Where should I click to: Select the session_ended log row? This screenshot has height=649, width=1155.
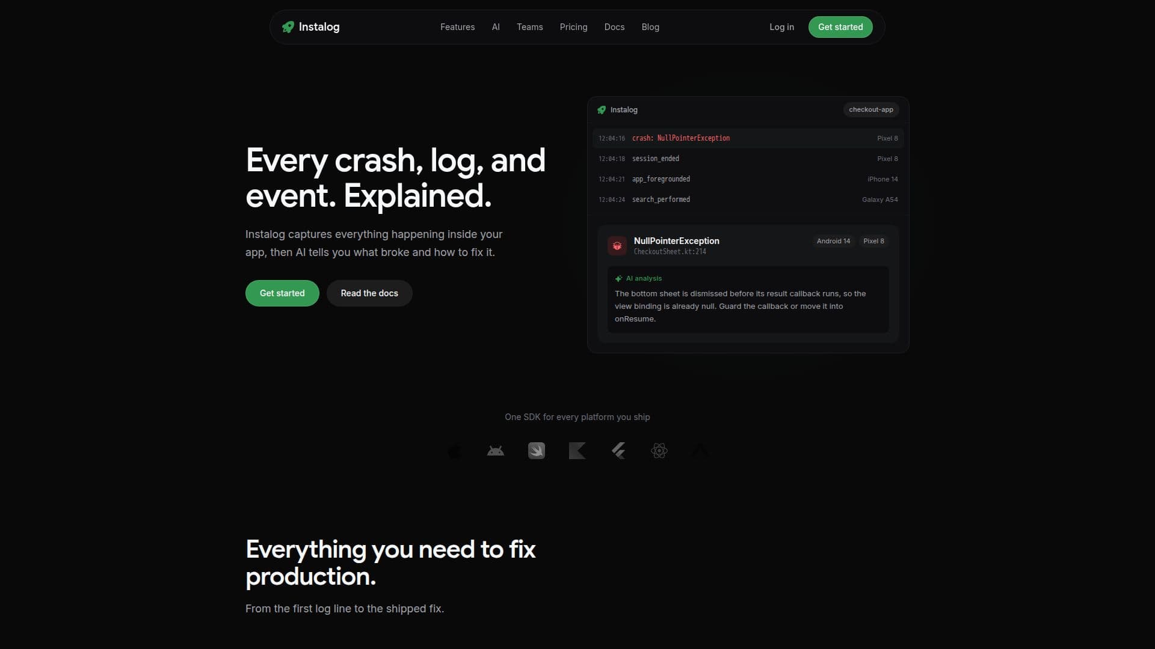(x=748, y=159)
